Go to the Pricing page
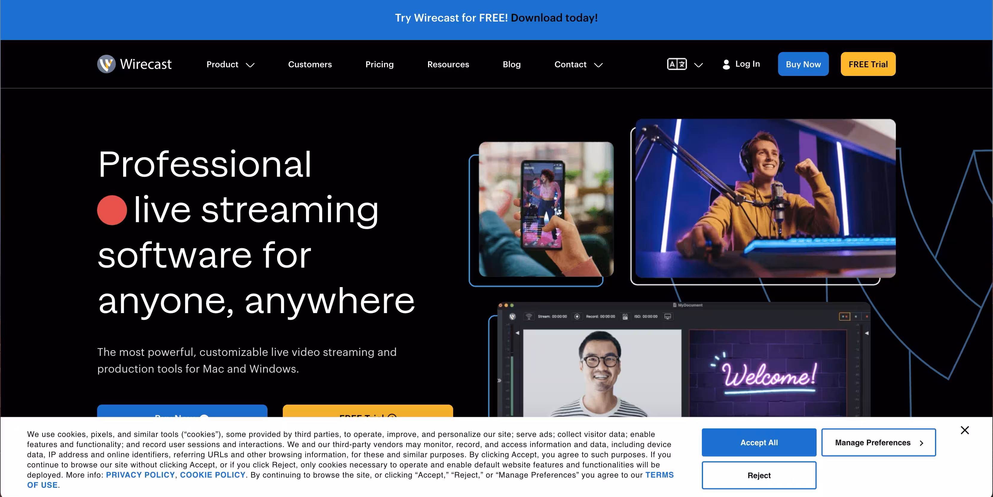993x497 pixels. (379, 64)
